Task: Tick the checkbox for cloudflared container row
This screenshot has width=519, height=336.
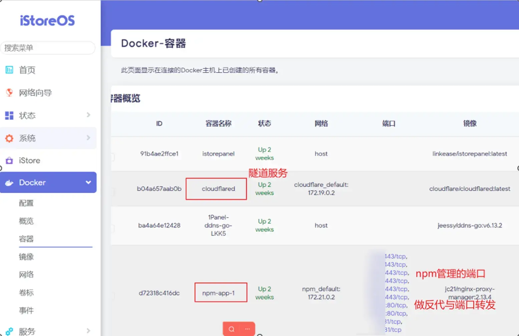Action: 112,192
